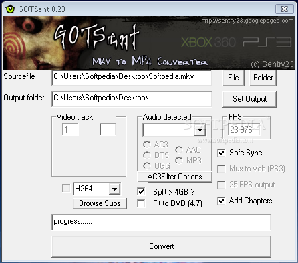Expand the Audio detected dropdown
The image size is (298, 263).
(200, 130)
